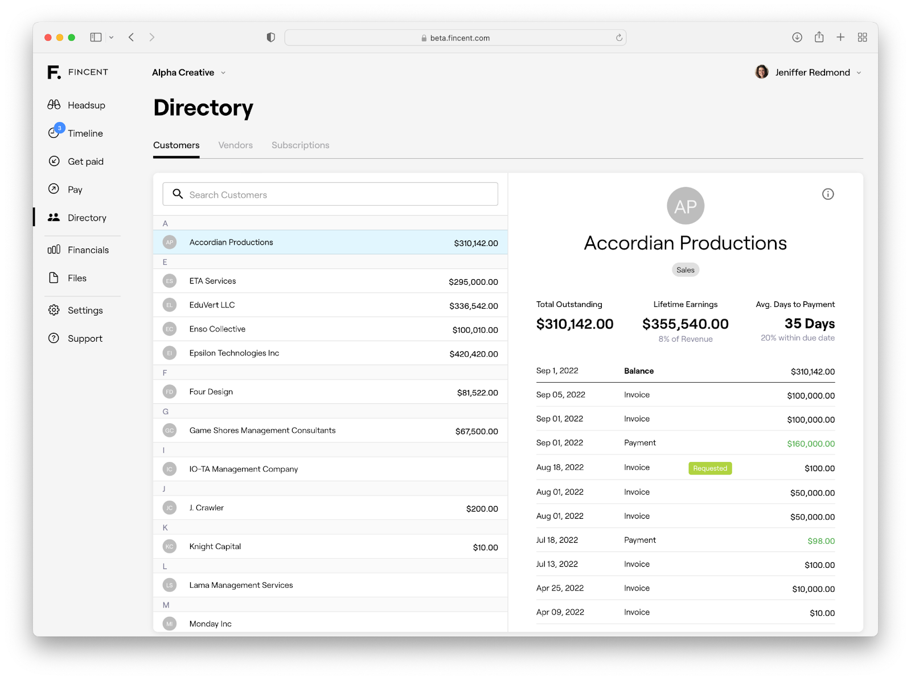
Task: Click the Timeline clock icon with badge
Action: click(55, 132)
